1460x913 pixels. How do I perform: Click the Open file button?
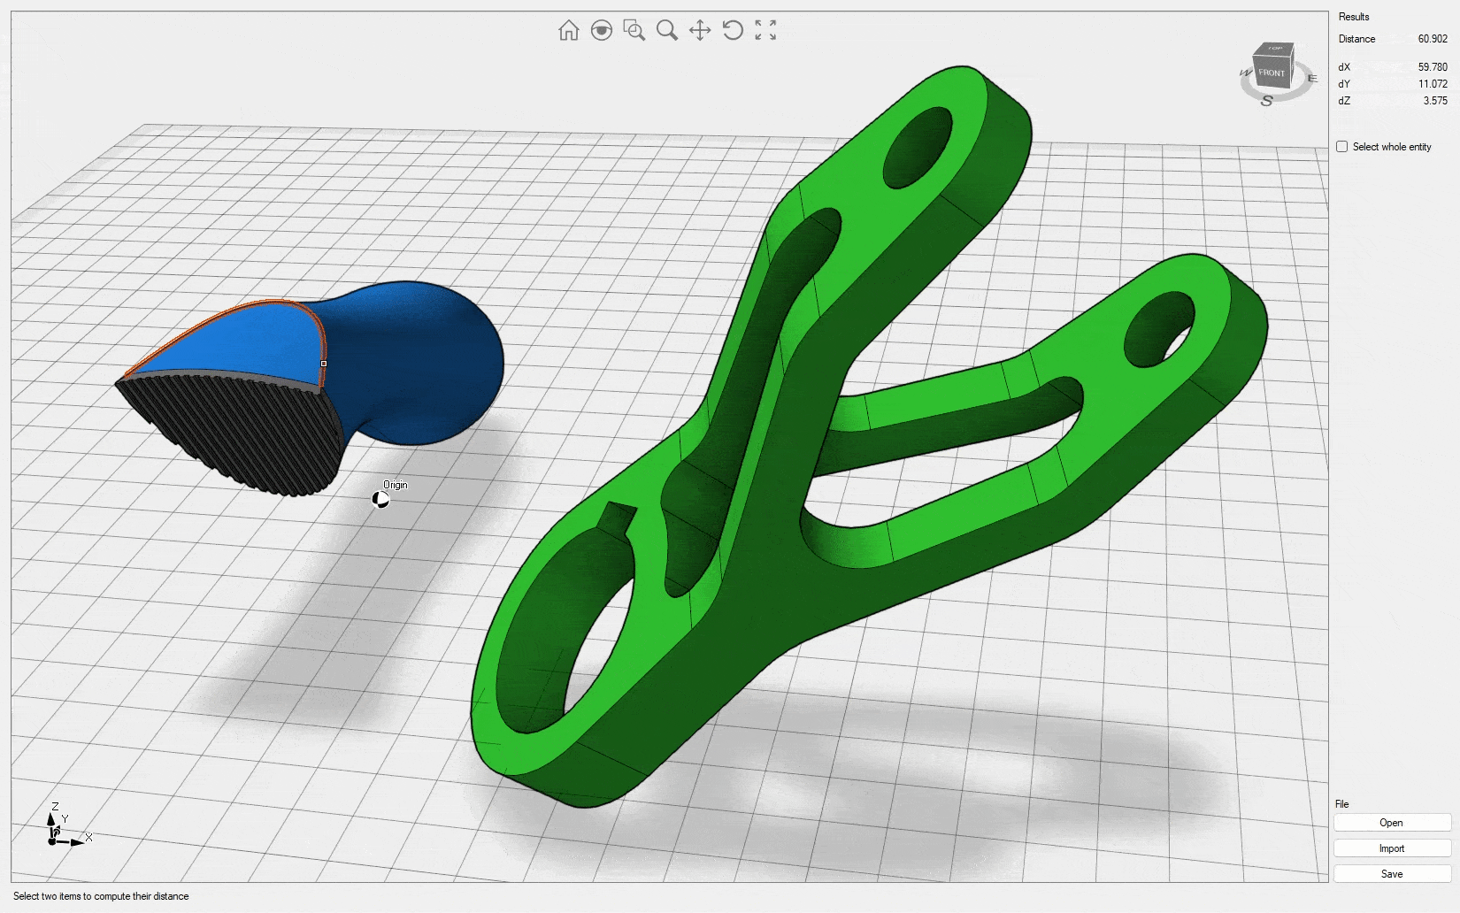tap(1391, 823)
